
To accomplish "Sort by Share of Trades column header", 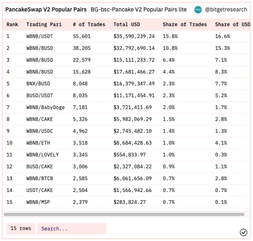I will [185, 25].
